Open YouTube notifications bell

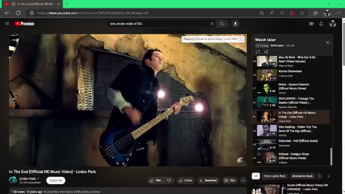click(321, 24)
